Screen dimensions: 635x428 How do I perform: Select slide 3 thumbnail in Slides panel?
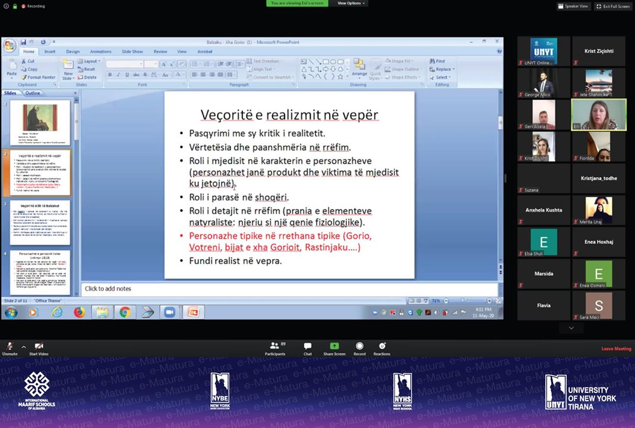[40, 222]
